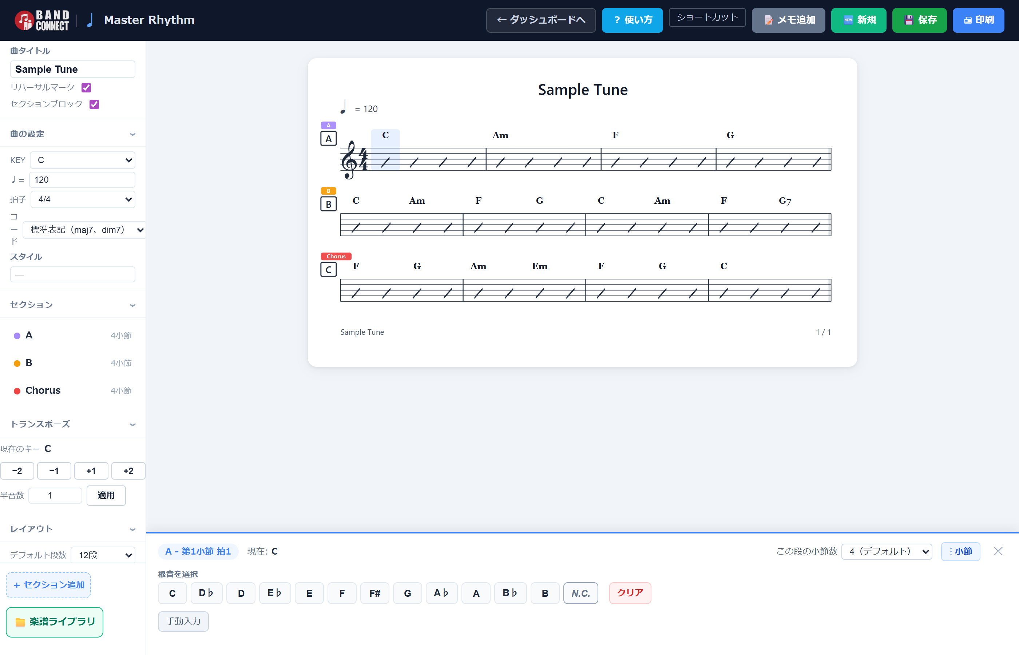Click the boxed C rehearsal mark
The width and height of the screenshot is (1019, 655).
(x=328, y=270)
